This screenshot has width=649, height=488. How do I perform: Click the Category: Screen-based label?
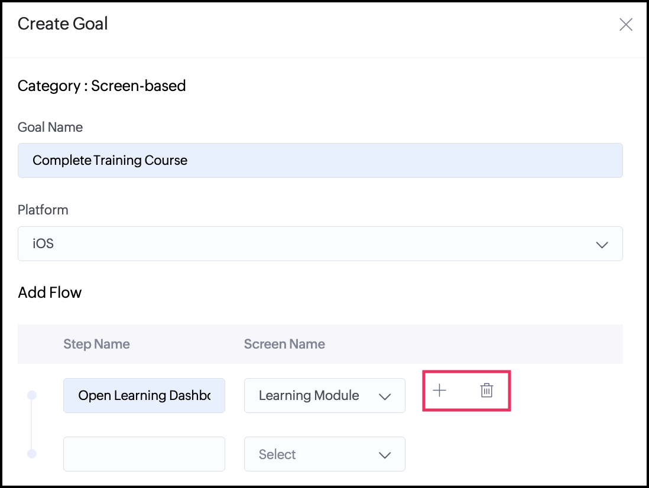(x=102, y=86)
